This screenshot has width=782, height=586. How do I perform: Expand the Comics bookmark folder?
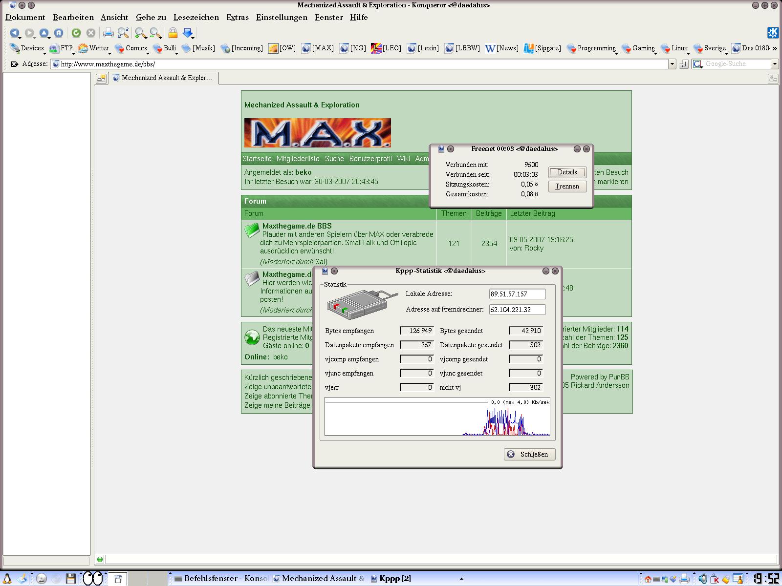point(131,48)
